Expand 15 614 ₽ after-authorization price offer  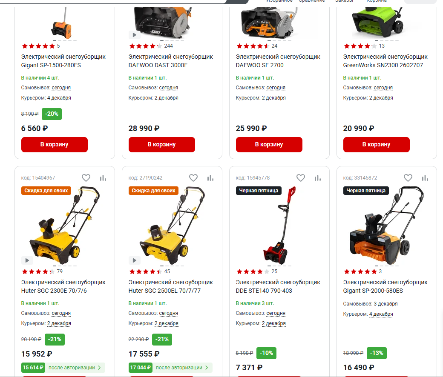[x=63, y=368]
